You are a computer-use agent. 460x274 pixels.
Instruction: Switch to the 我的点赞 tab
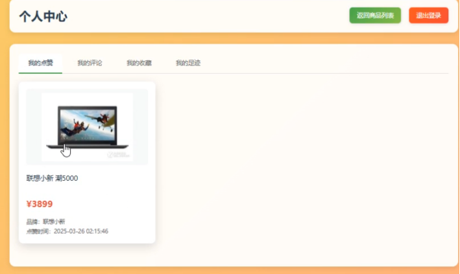(40, 63)
